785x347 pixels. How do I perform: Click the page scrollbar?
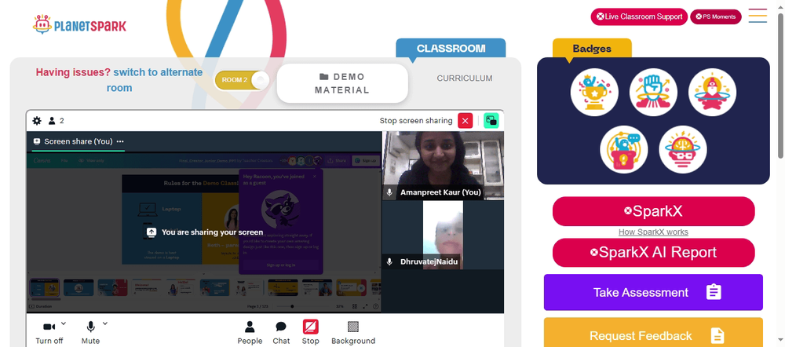coord(780,85)
